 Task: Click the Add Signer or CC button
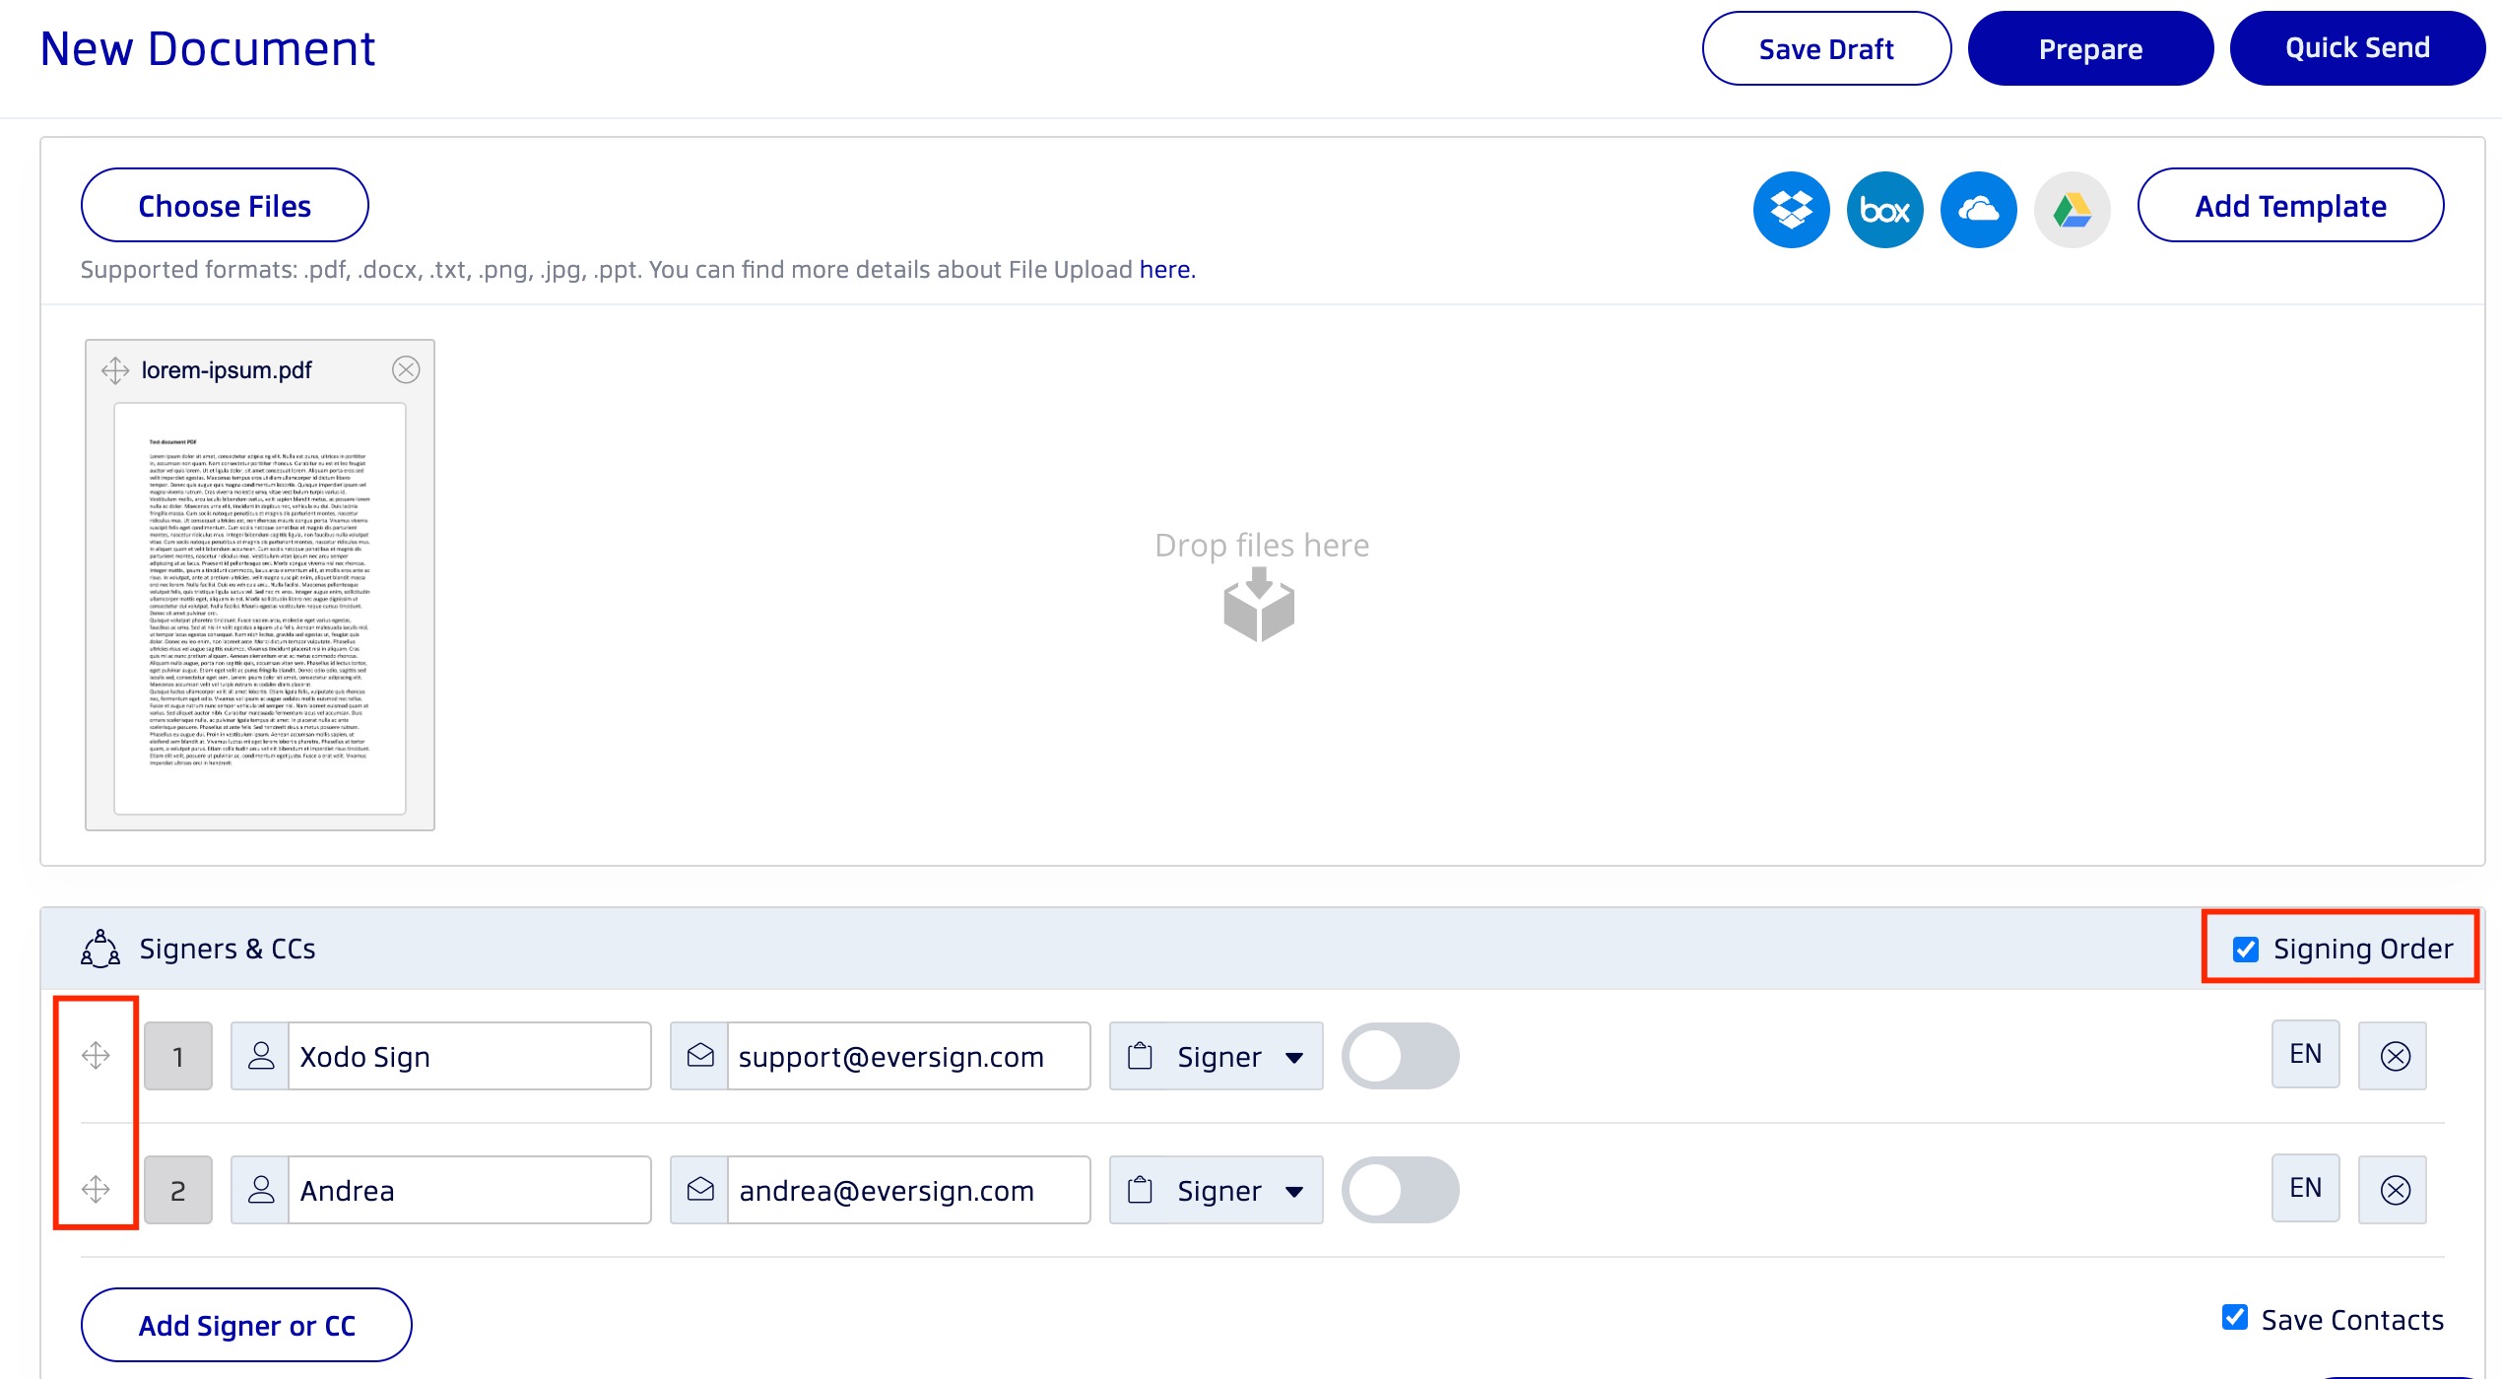(x=246, y=1325)
